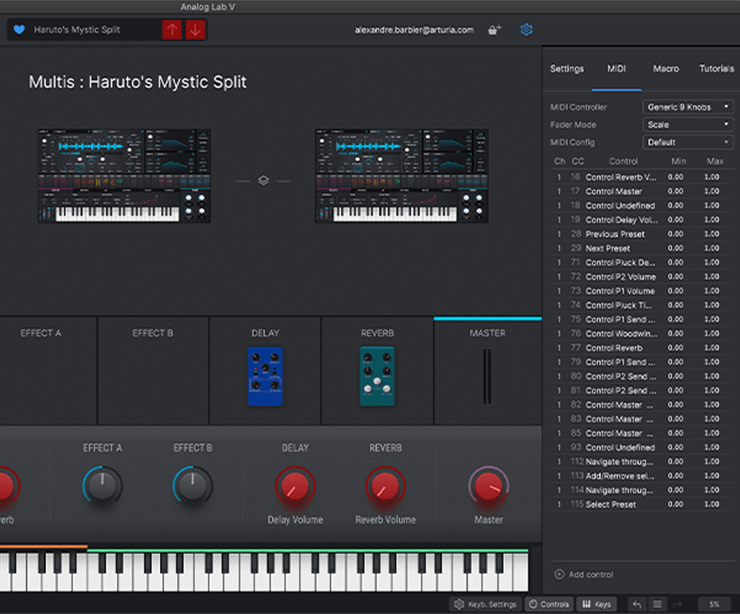740x614 pixels.
Task: Select the Control P2 Volume row
Action: coord(642,277)
